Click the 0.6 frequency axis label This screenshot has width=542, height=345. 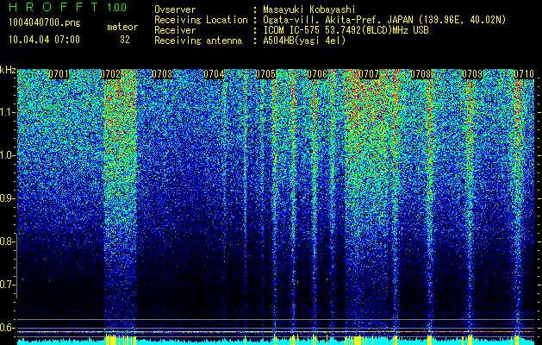point(7,328)
